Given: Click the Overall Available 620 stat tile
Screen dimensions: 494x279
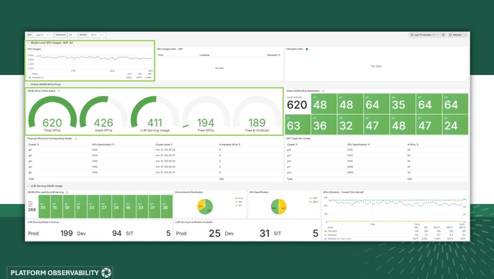Looking at the screenshot, I should [298, 104].
